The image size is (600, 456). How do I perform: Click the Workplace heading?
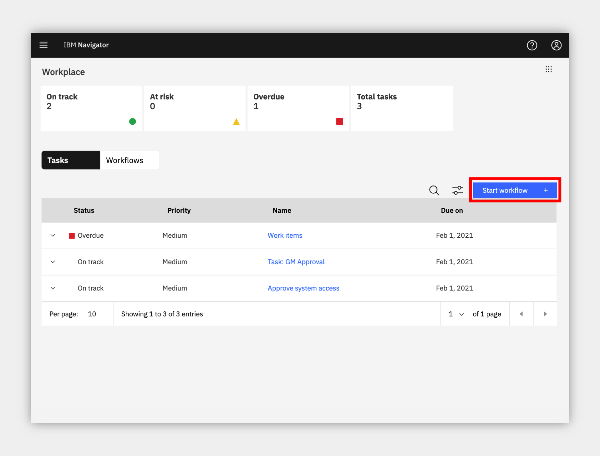[x=64, y=72]
